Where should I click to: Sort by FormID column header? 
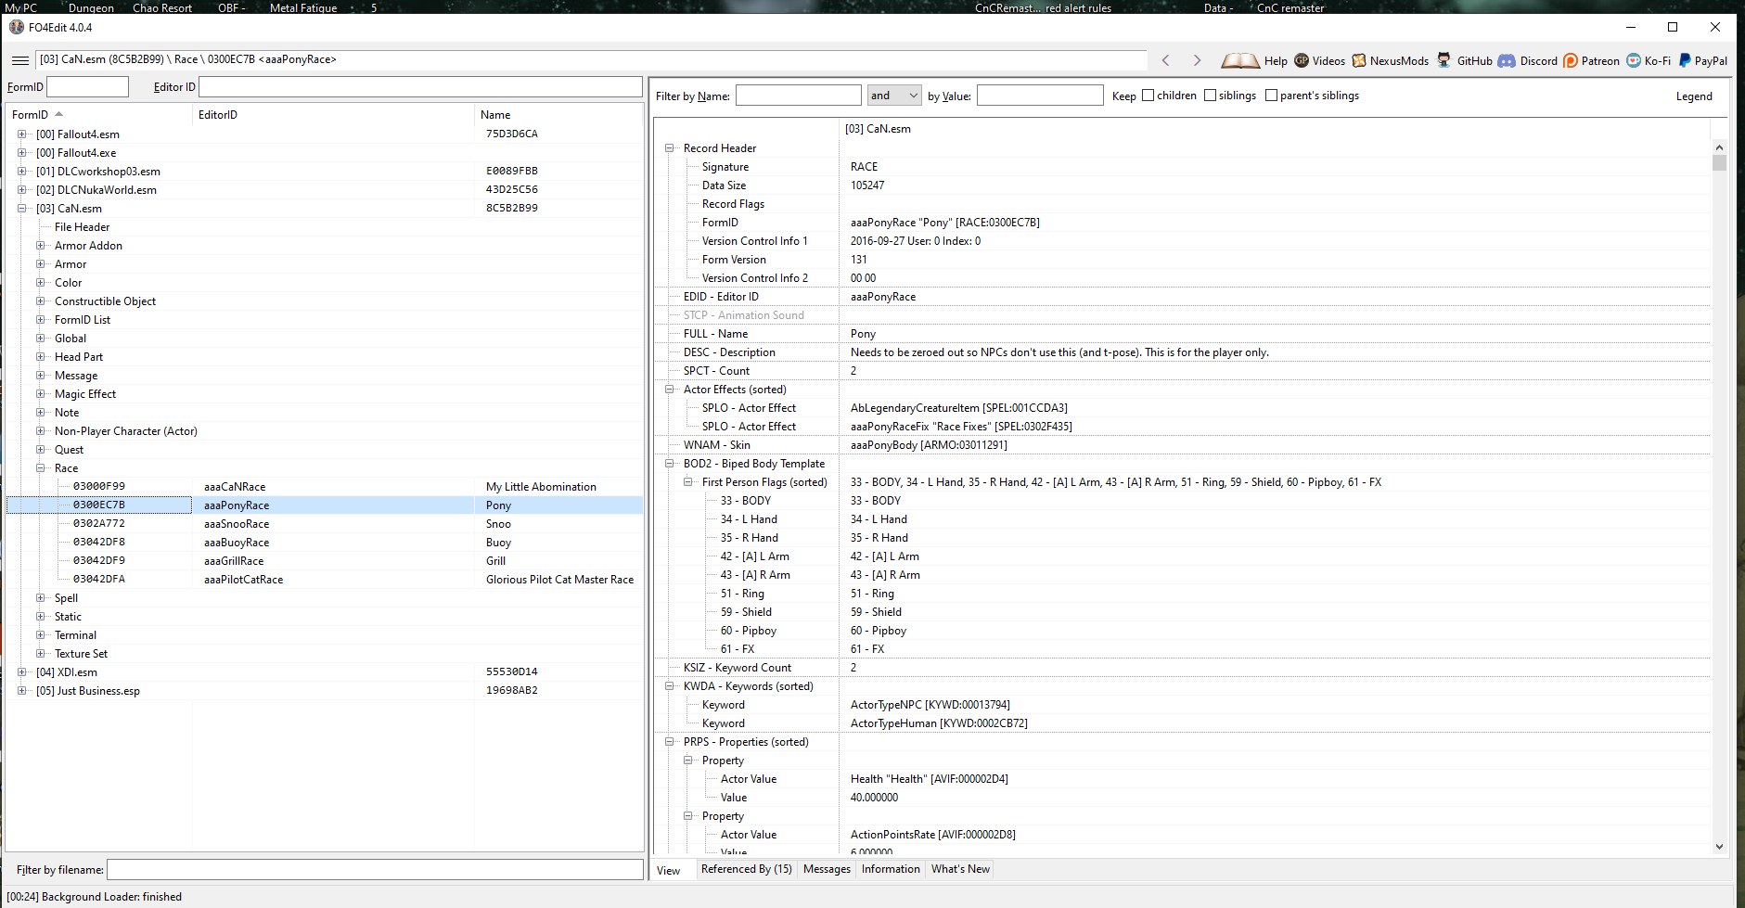(x=99, y=115)
